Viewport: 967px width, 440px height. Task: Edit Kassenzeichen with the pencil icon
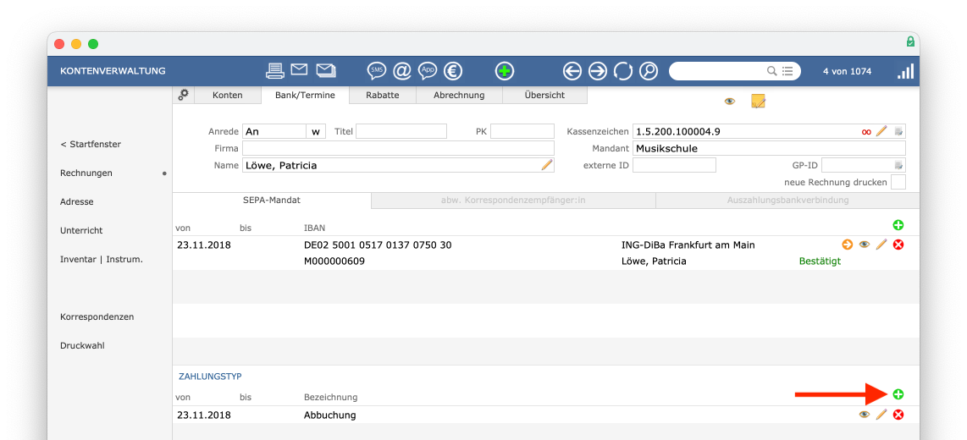pyautogui.click(x=881, y=130)
